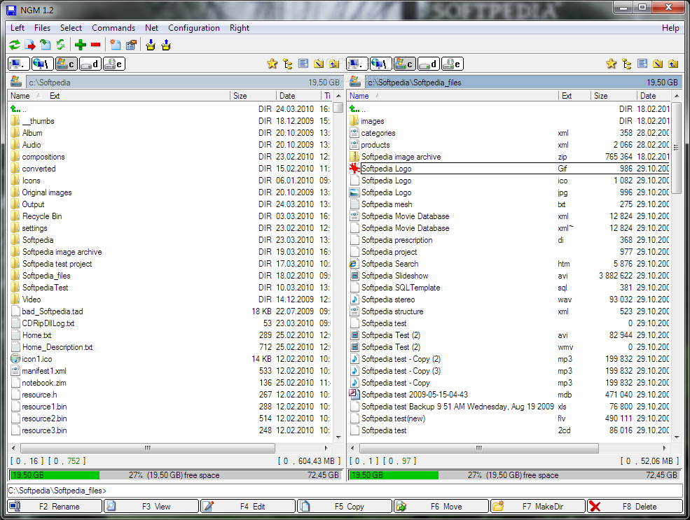The image size is (690, 520).
Task: Open the Net menu
Action: [x=152, y=28]
